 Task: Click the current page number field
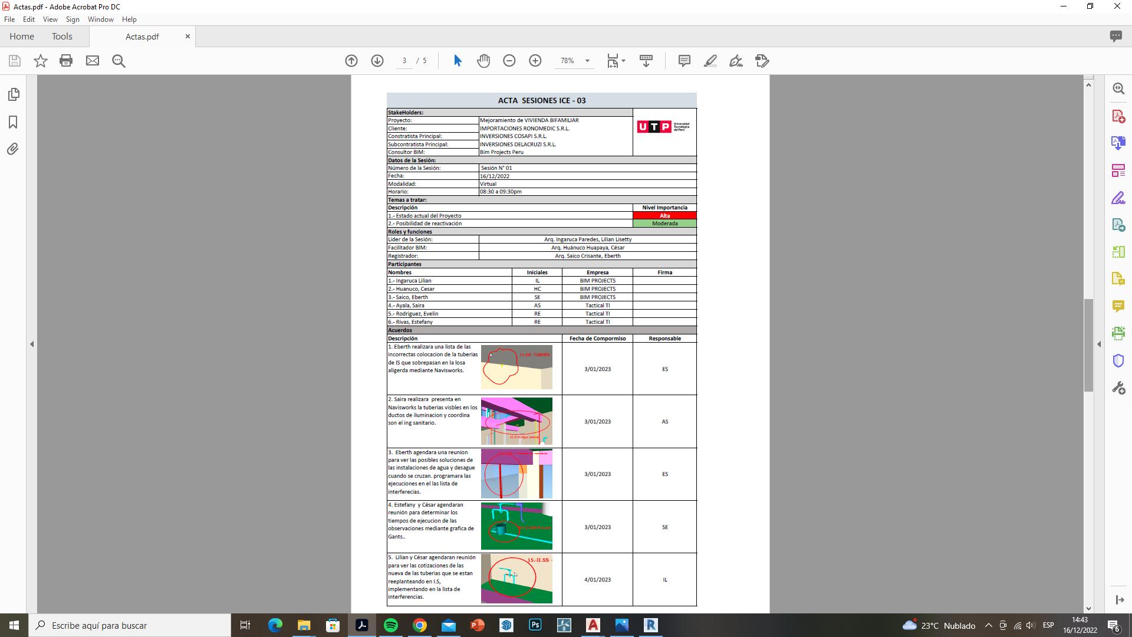tap(404, 61)
